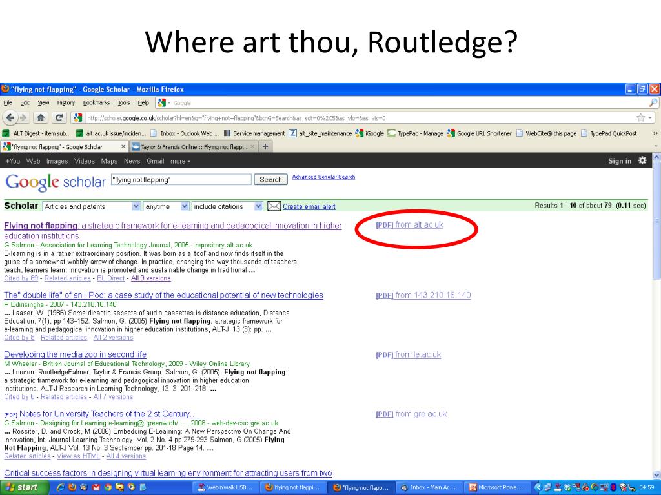Open PDF from 143.210.16.140 link

coord(423,295)
